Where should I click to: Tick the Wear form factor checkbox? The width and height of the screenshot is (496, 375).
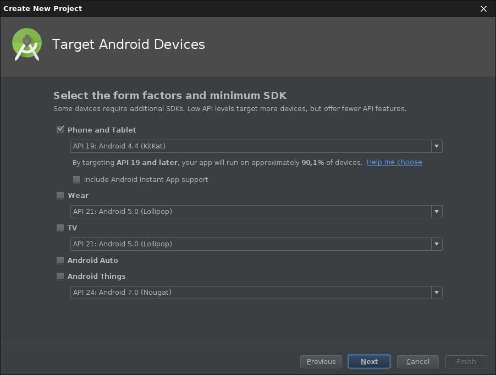click(60, 196)
